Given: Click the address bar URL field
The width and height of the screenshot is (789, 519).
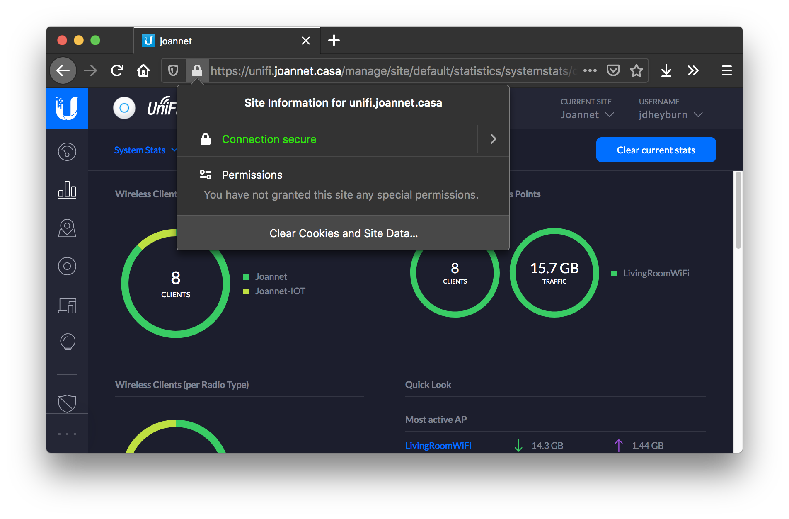Looking at the screenshot, I should (393, 71).
